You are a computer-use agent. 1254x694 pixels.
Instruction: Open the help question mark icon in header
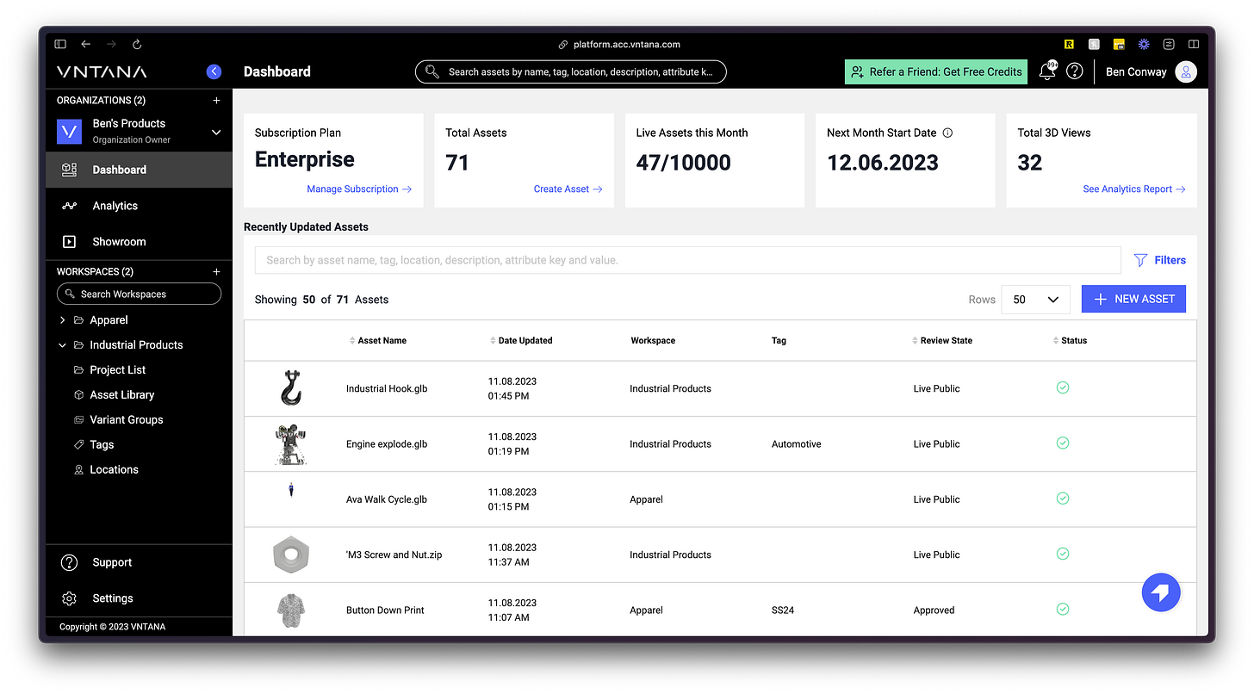[x=1074, y=71]
